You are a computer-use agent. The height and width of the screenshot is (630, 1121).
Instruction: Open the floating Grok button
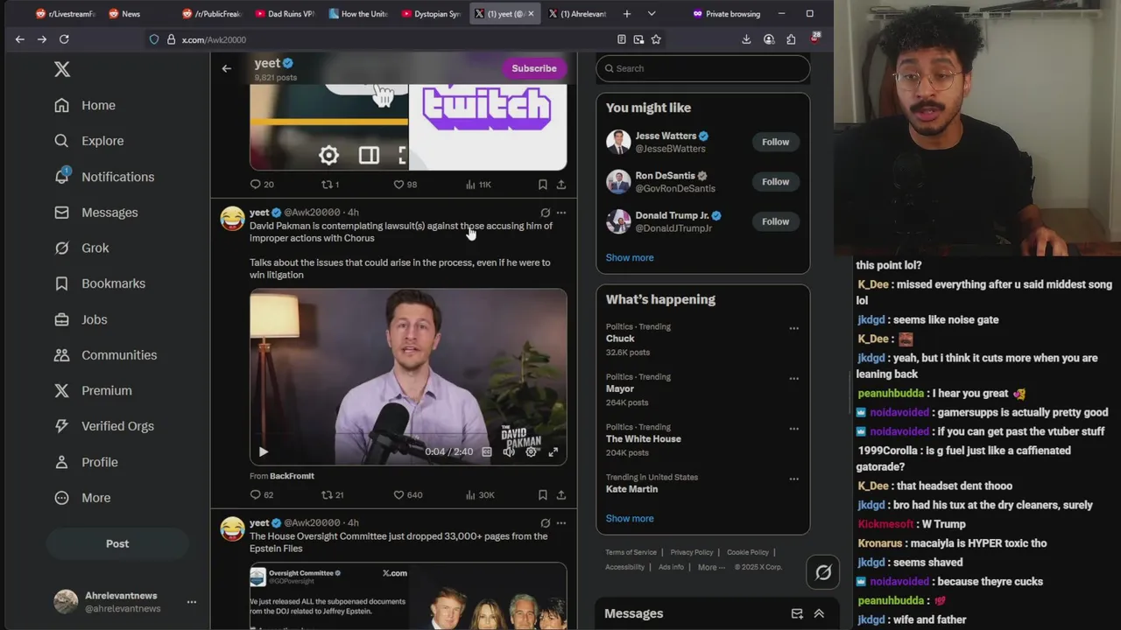tap(823, 572)
